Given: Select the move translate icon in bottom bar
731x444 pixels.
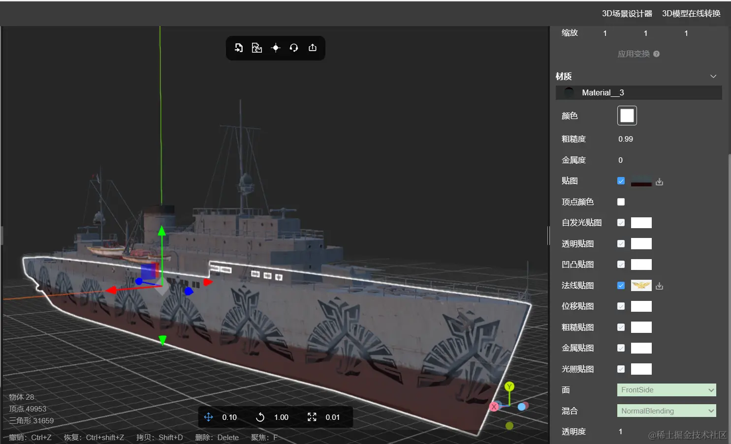Looking at the screenshot, I should click(209, 417).
